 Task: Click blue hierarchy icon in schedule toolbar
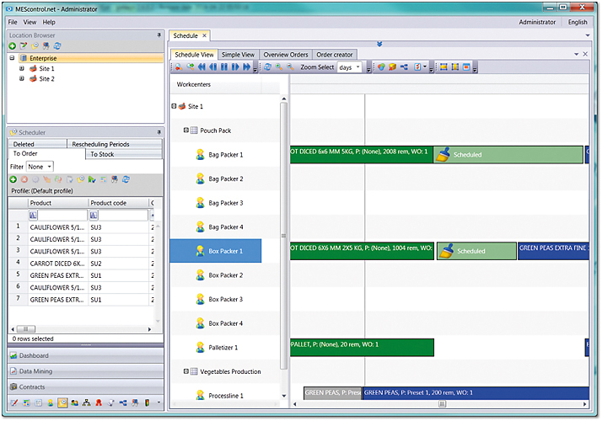(x=404, y=67)
